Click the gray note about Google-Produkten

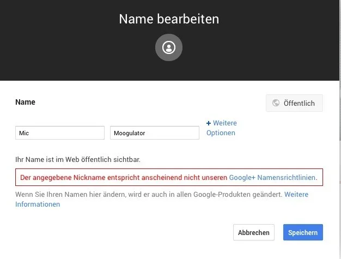pos(148,195)
